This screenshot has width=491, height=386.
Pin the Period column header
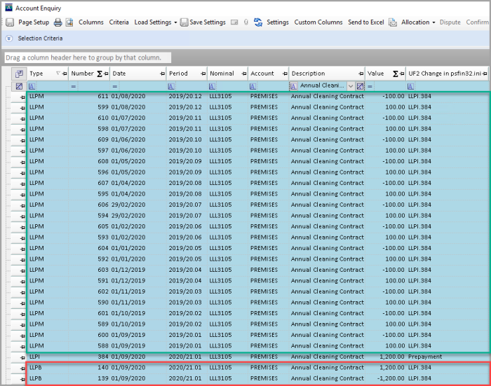click(203, 74)
